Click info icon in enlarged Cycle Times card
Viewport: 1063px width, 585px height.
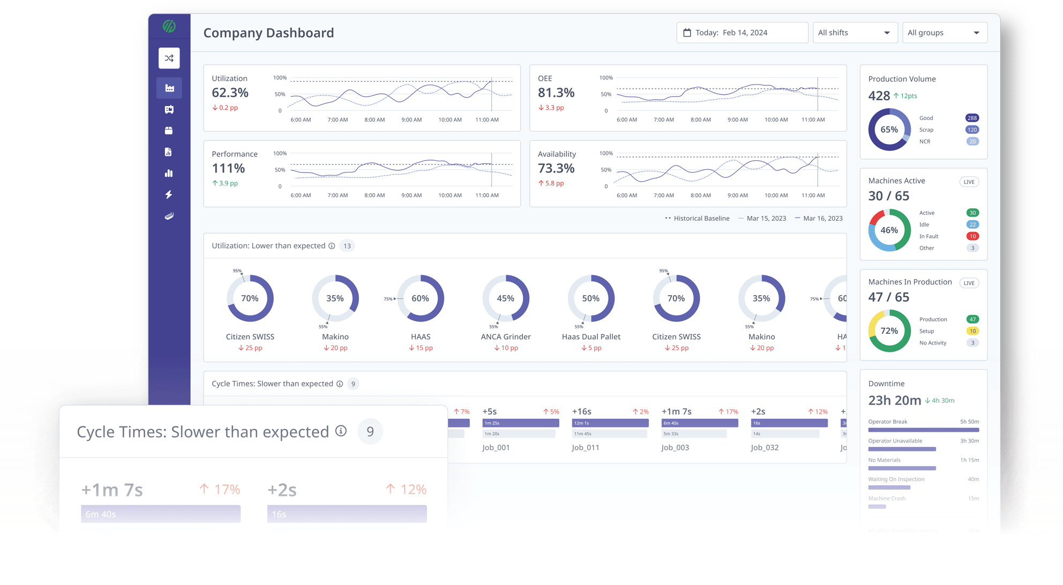point(341,431)
